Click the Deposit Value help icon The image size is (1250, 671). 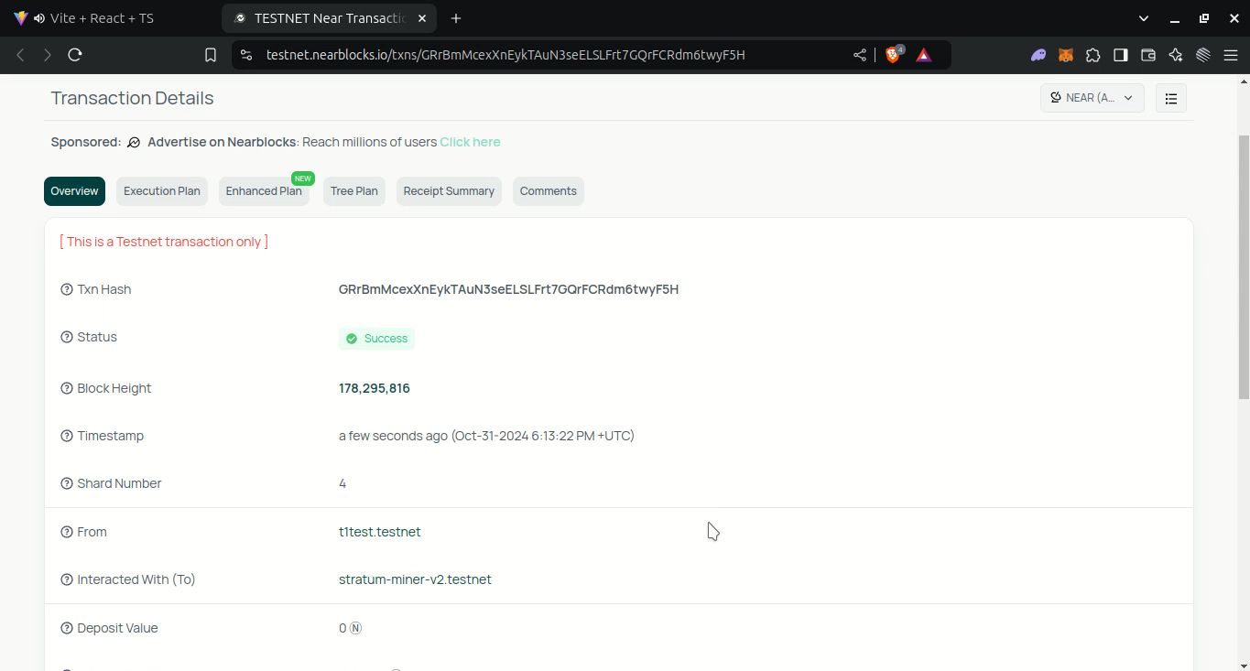[67, 628]
